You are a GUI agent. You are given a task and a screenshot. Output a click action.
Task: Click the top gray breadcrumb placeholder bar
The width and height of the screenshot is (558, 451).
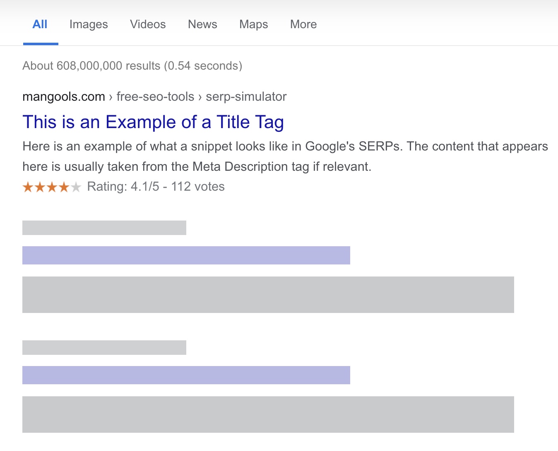click(104, 228)
